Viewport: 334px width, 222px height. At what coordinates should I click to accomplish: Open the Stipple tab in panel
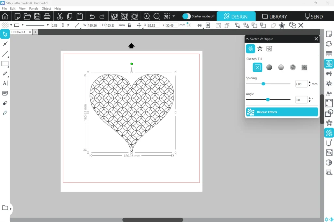(x=260, y=49)
